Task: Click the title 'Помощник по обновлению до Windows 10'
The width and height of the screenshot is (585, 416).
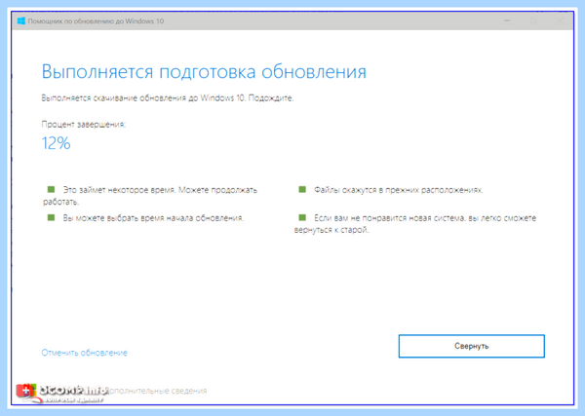Action: point(96,20)
